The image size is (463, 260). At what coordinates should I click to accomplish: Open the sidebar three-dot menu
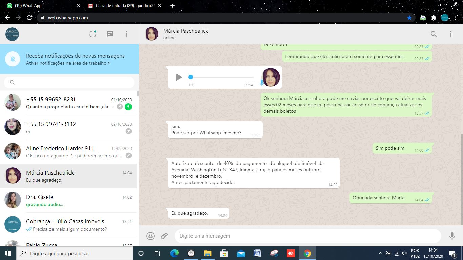(127, 34)
